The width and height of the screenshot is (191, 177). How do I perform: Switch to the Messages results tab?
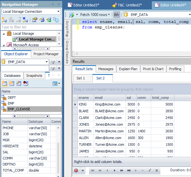106,69
